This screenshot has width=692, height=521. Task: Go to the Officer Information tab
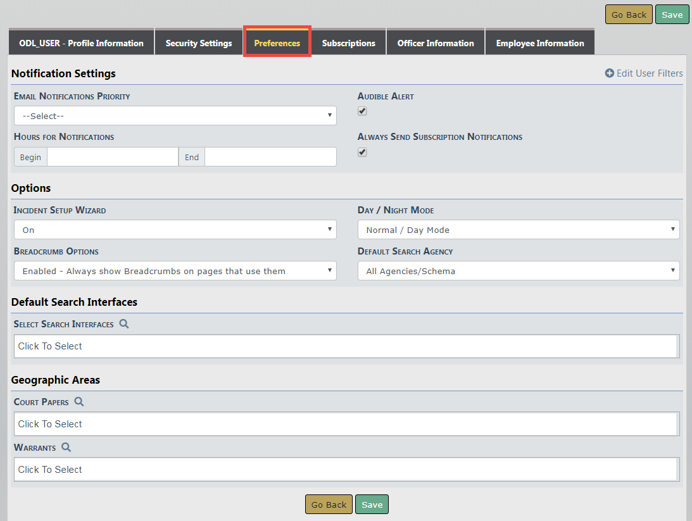pyautogui.click(x=436, y=43)
